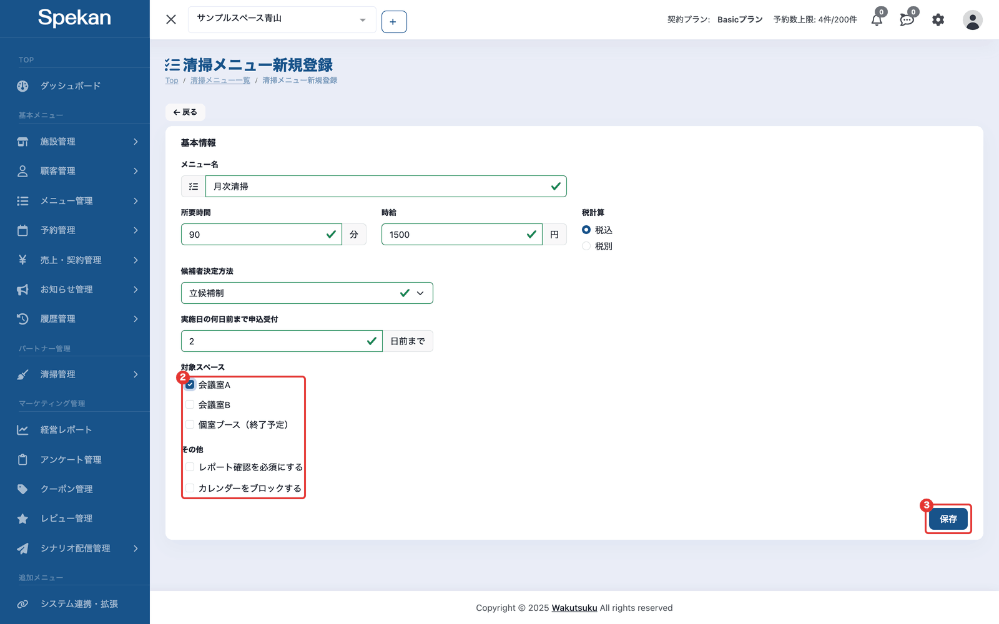999x624 pixels.
Task: Expand the シナリオ配信管理 submenu chevron
Action: [135, 548]
